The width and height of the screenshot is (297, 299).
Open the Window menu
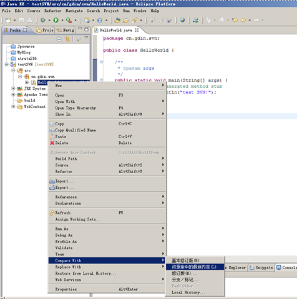[140, 11]
